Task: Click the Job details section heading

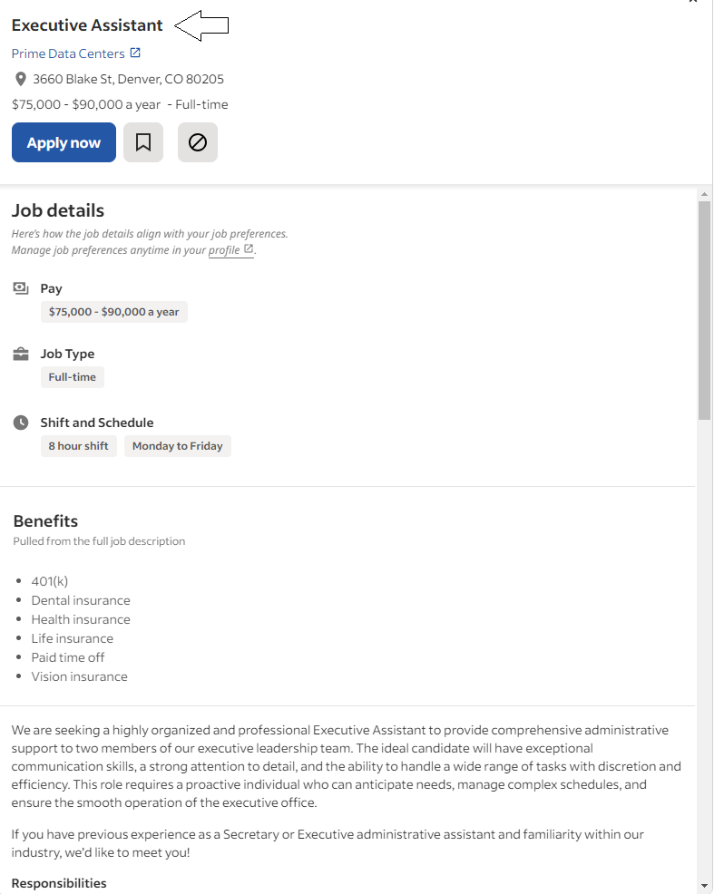Action: 57,209
